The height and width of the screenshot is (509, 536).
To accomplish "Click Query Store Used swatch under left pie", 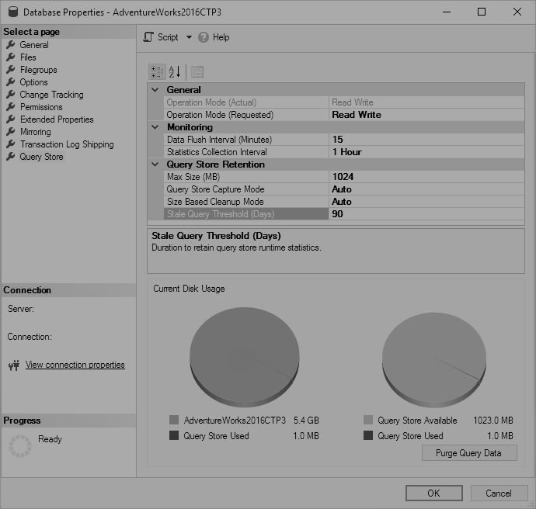I will click(x=174, y=435).
